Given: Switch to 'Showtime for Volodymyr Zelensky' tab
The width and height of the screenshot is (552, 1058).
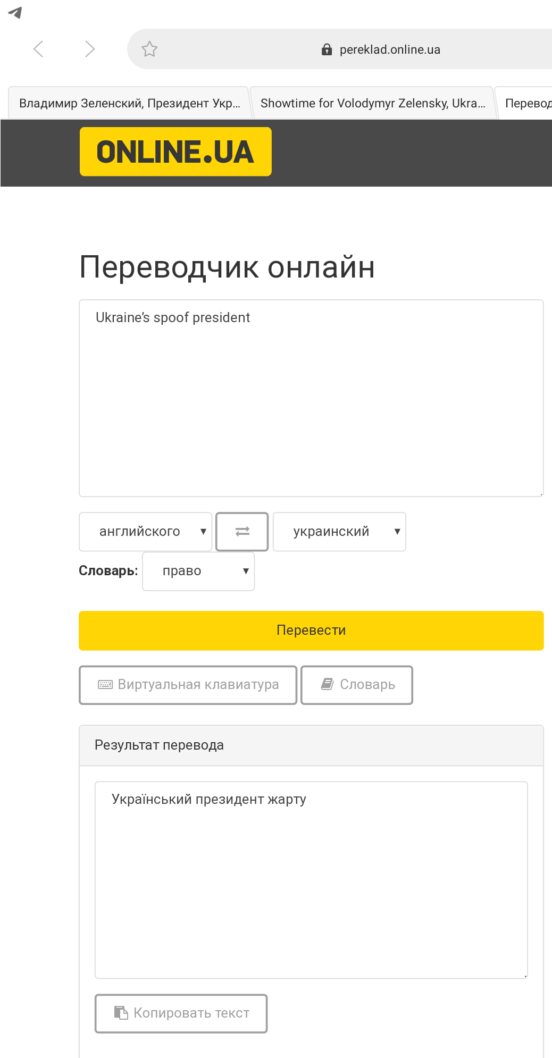Looking at the screenshot, I should [x=372, y=103].
